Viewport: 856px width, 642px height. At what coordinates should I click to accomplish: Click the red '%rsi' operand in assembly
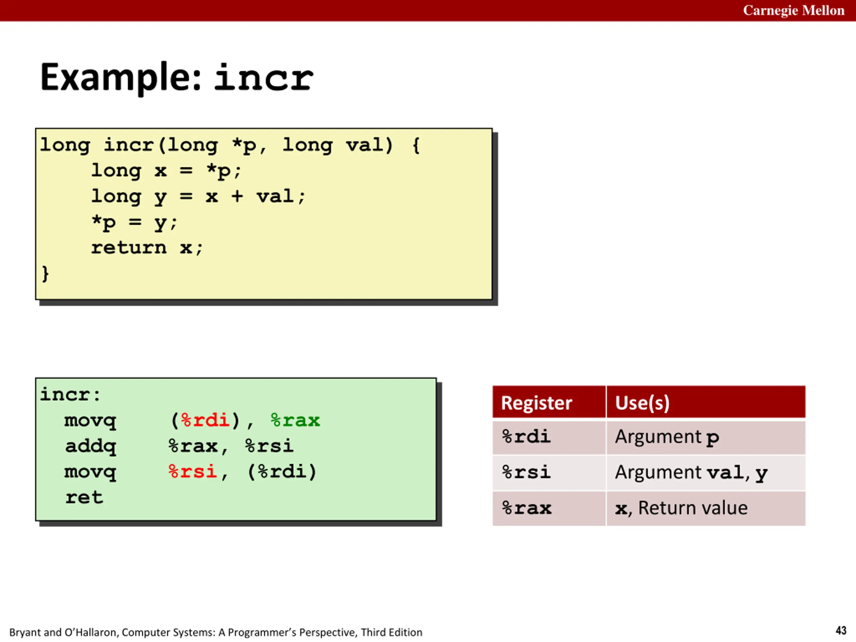pyautogui.click(x=192, y=472)
